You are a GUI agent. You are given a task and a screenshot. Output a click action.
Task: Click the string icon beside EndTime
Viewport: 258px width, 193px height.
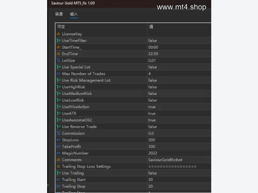(x=58, y=53)
